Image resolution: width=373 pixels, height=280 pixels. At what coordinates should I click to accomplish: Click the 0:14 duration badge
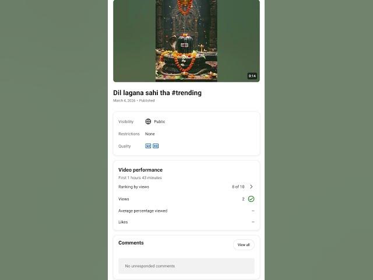[x=252, y=76]
